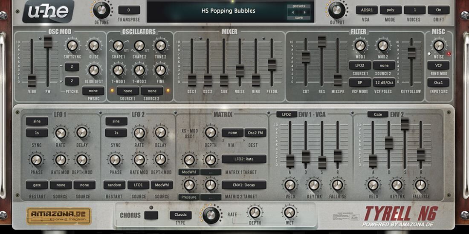Click the Chorus Depth knob

point(255,212)
